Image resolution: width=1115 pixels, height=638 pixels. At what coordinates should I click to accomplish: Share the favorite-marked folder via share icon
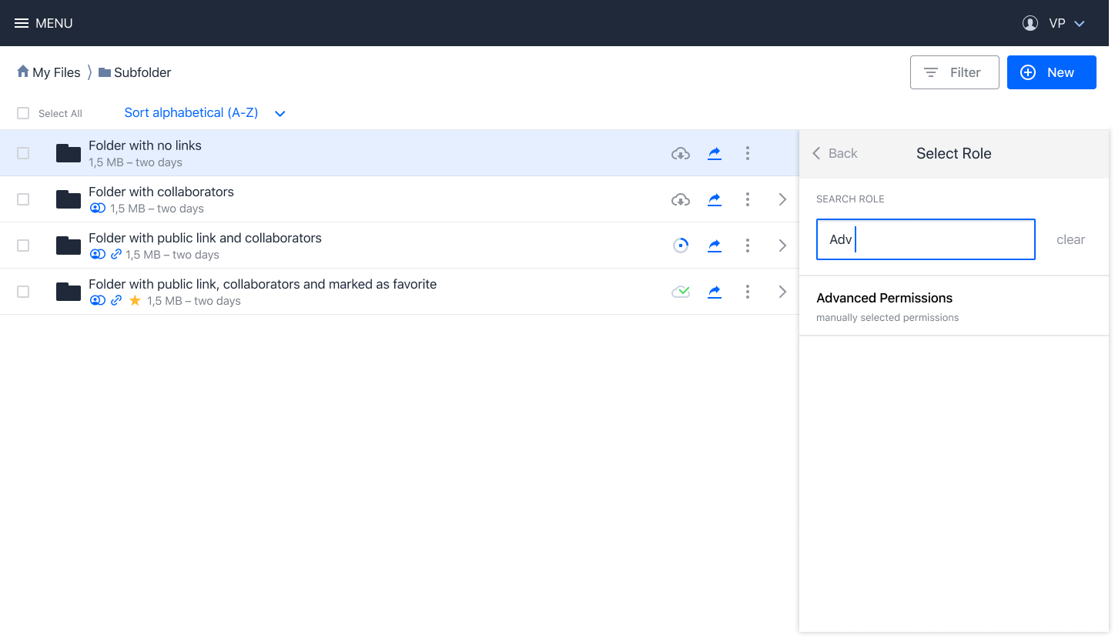tap(715, 292)
